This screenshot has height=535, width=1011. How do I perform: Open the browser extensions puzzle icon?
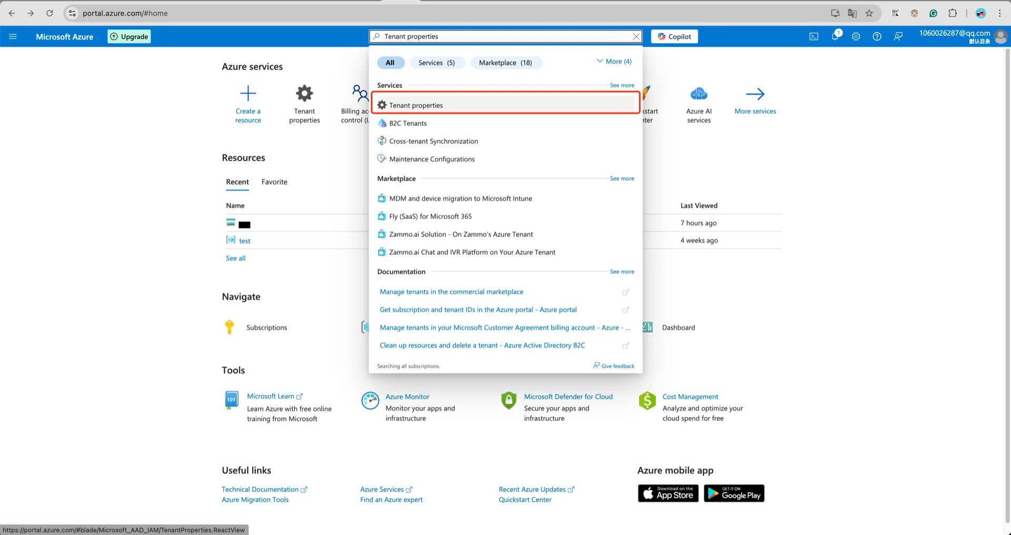[x=953, y=13]
